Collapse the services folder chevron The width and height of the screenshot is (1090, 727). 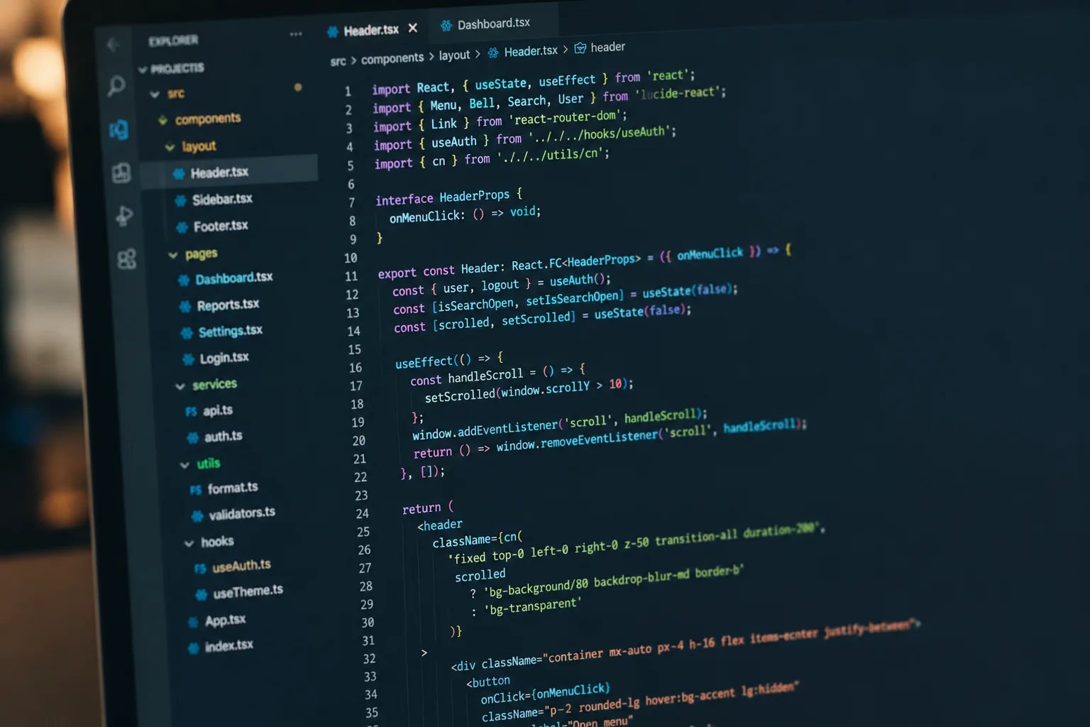(x=180, y=386)
